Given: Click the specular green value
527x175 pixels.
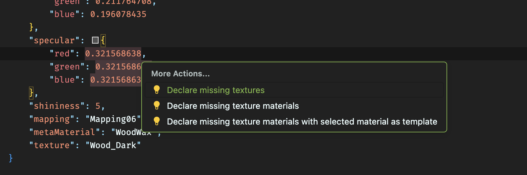Looking at the screenshot, I should click(x=118, y=67).
